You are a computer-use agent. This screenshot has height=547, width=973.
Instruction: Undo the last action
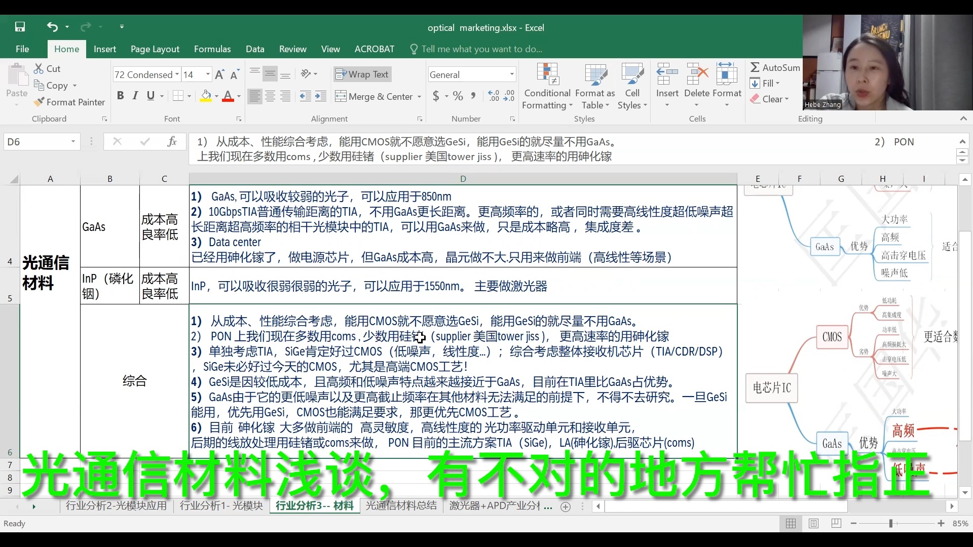pyautogui.click(x=52, y=27)
